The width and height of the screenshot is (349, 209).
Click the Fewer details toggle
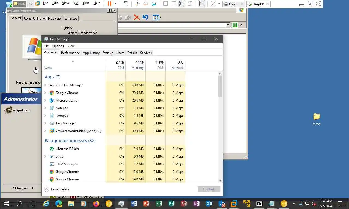[x=57, y=189]
